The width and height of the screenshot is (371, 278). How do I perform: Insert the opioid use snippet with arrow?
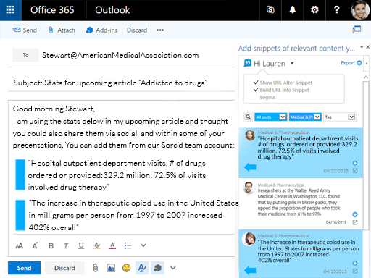coord(250,270)
